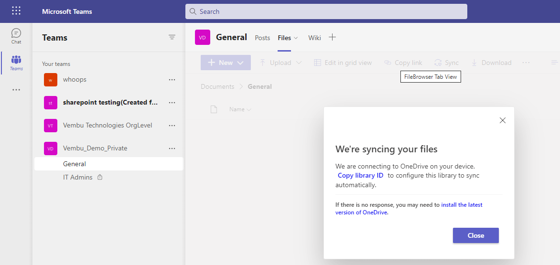Click the file type column icon
The image size is (560, 265).
[214, 109]
